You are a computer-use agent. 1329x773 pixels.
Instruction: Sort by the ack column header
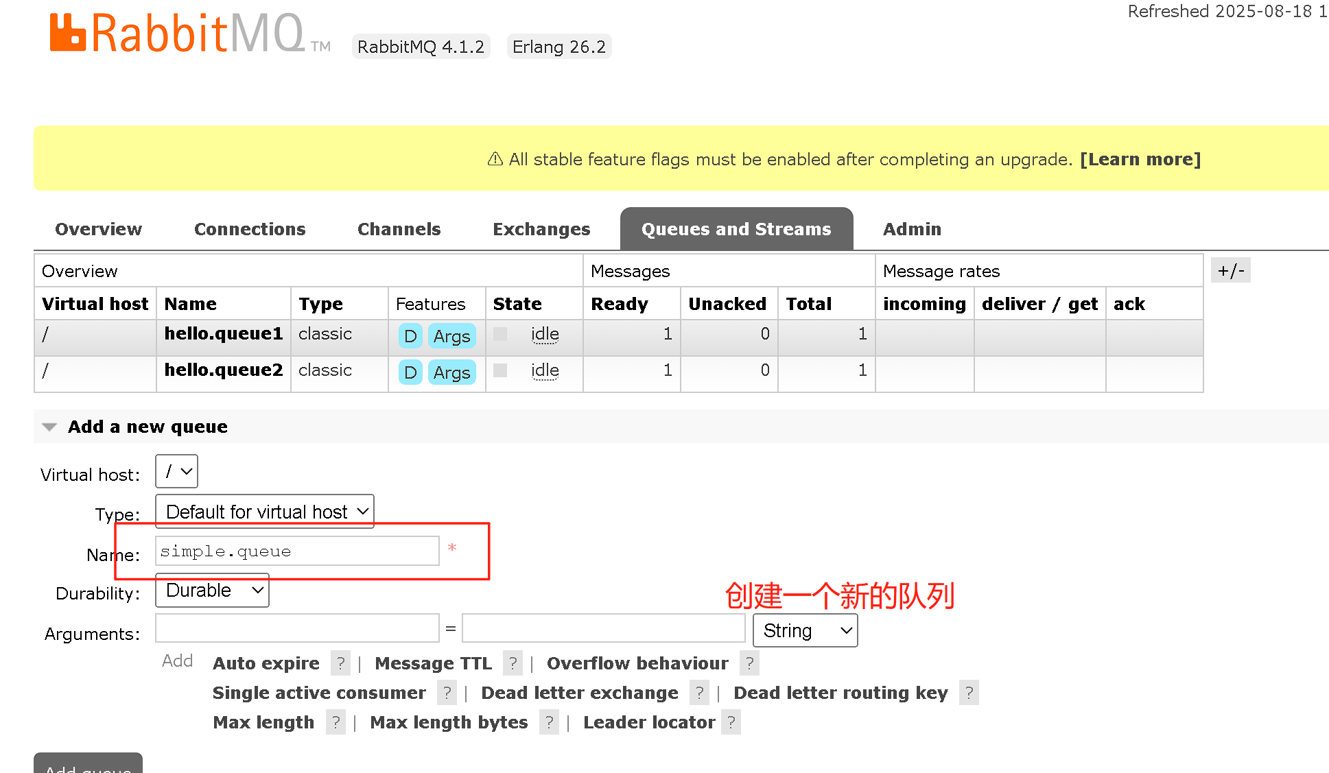[1129, 304]
